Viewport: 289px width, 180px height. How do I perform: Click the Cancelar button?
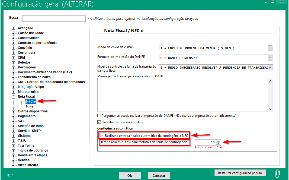tap(159, 176)
